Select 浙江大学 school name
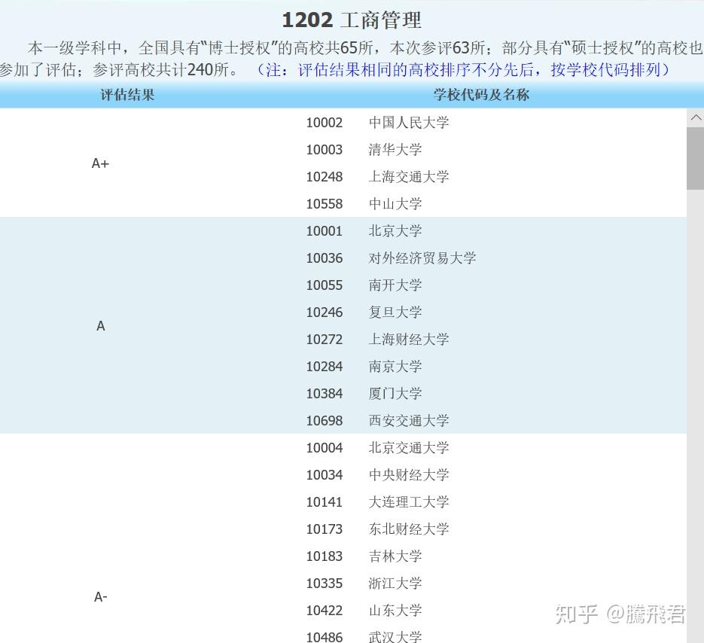 395,583
